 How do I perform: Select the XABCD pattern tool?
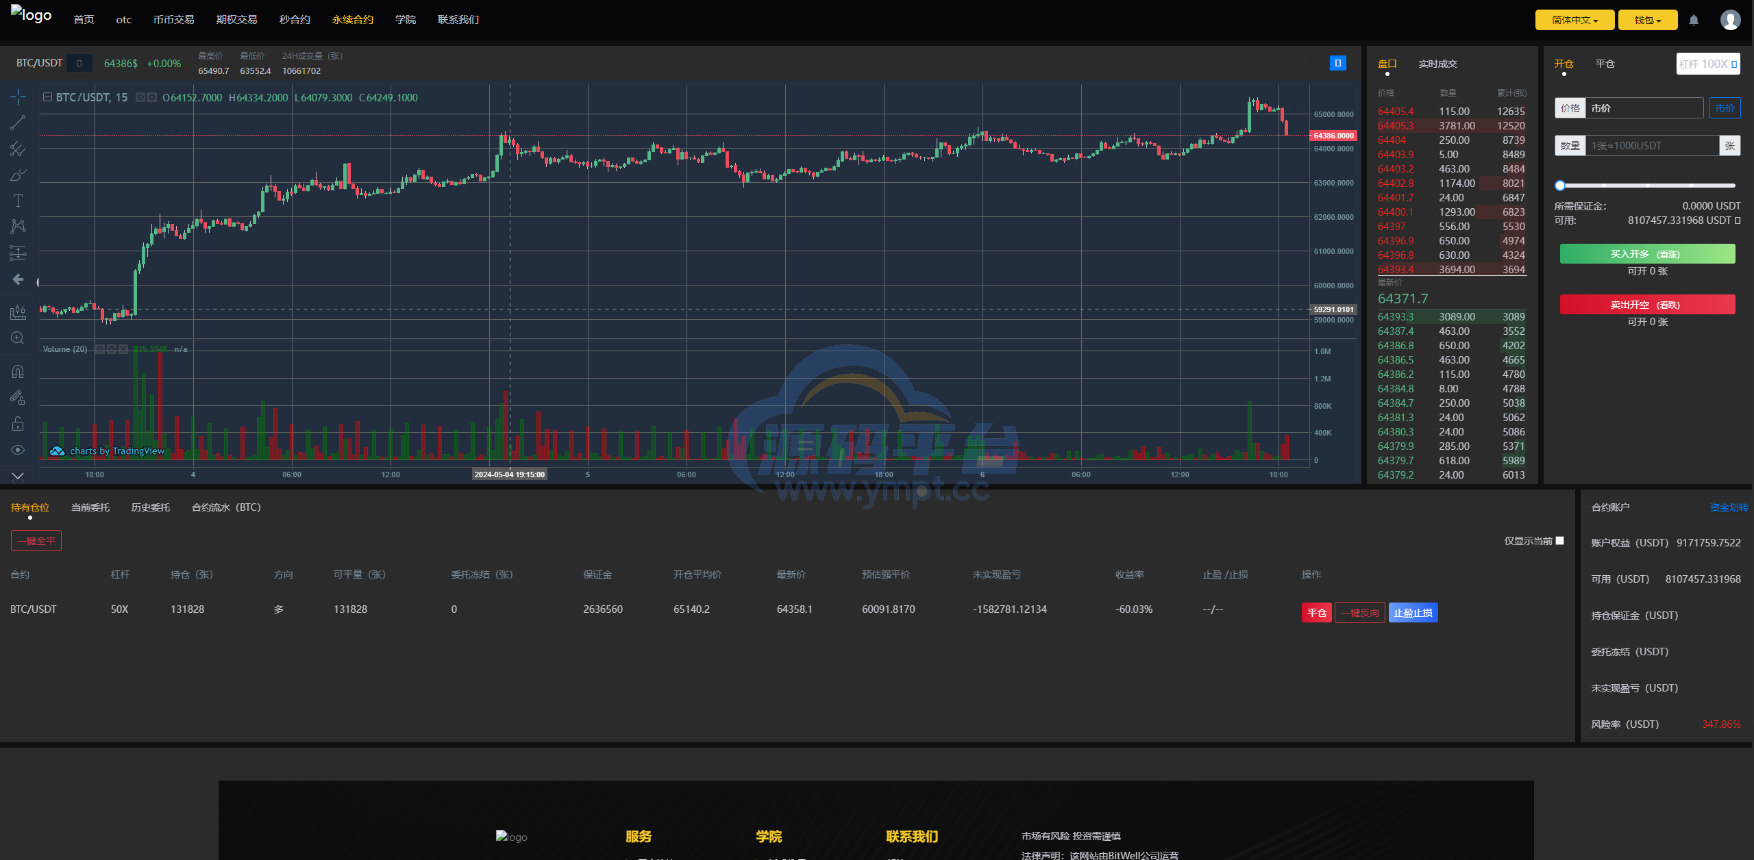point(18,227)
